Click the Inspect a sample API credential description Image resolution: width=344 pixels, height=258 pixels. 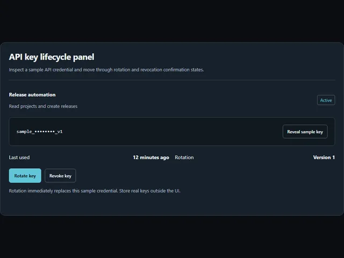(106, 69)
